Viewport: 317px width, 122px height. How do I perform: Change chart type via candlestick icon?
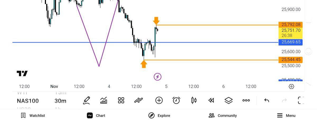point(194,100)
